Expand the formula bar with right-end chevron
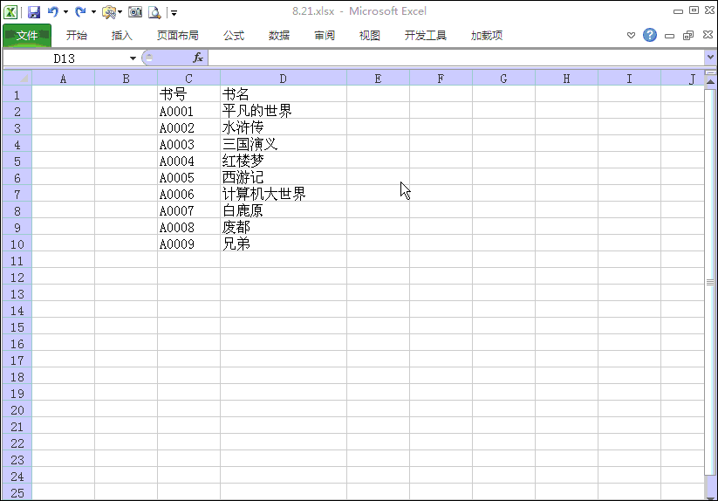 [x=710, y=58]
